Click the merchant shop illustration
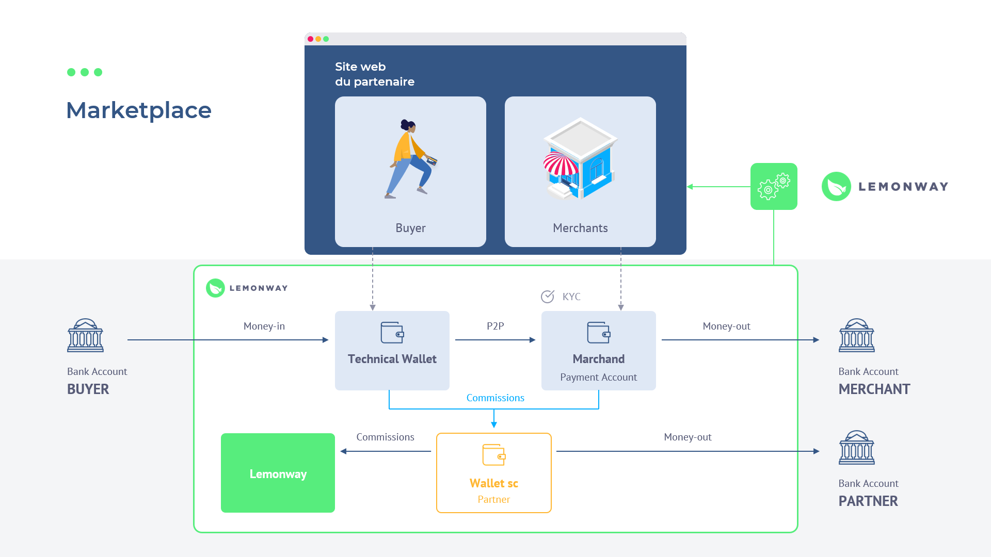This screenshot has width=991, height=557. tap(581, 159)
